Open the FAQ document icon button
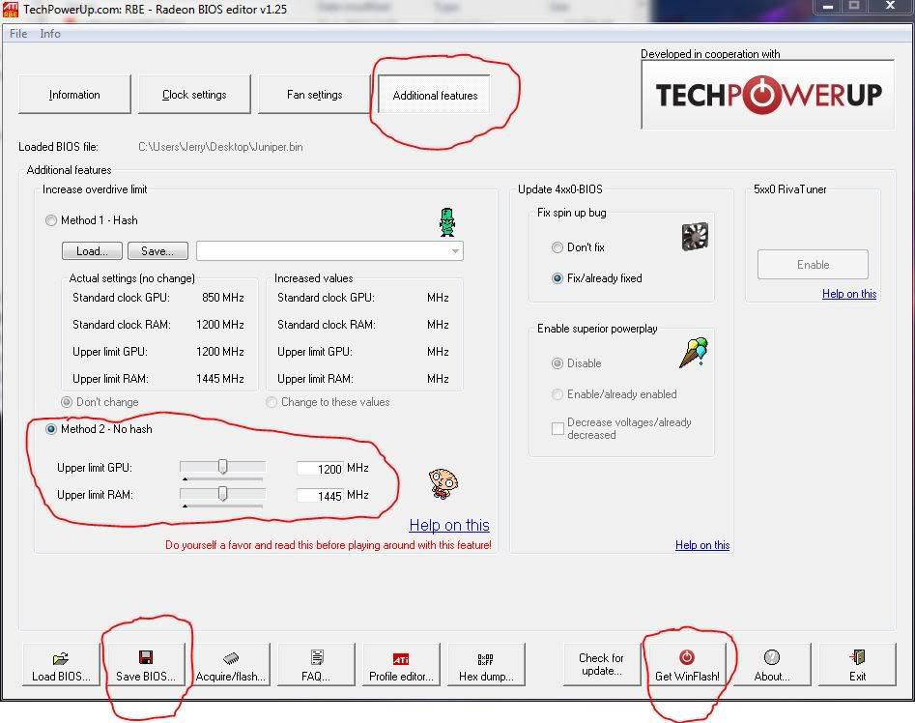 [x=316, y=665]
